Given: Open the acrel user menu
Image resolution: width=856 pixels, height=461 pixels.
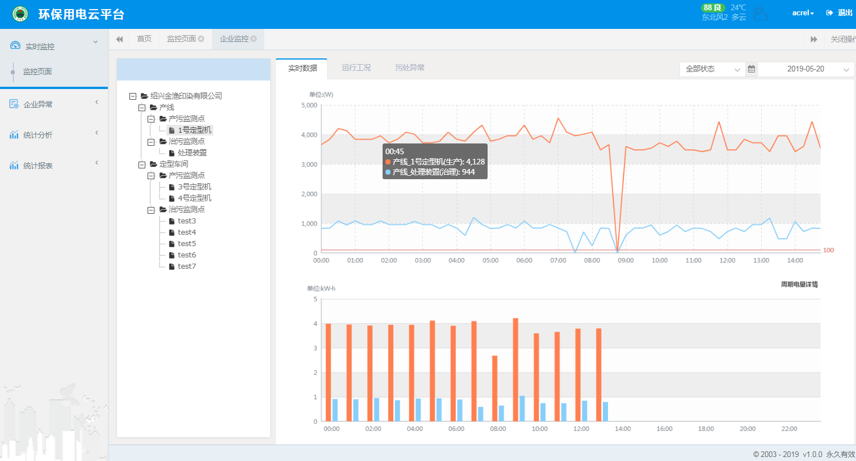Looking at the screenshot, I should [x=803, y=13].
